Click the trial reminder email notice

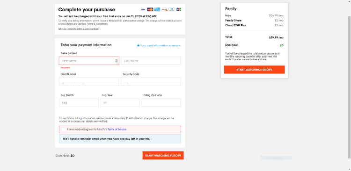[x=120, y=139]
